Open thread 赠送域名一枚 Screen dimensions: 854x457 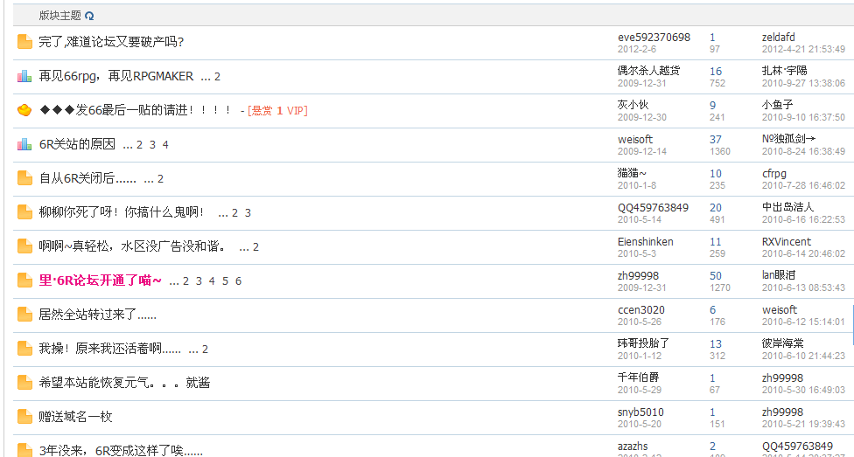[x=76, y=417]
